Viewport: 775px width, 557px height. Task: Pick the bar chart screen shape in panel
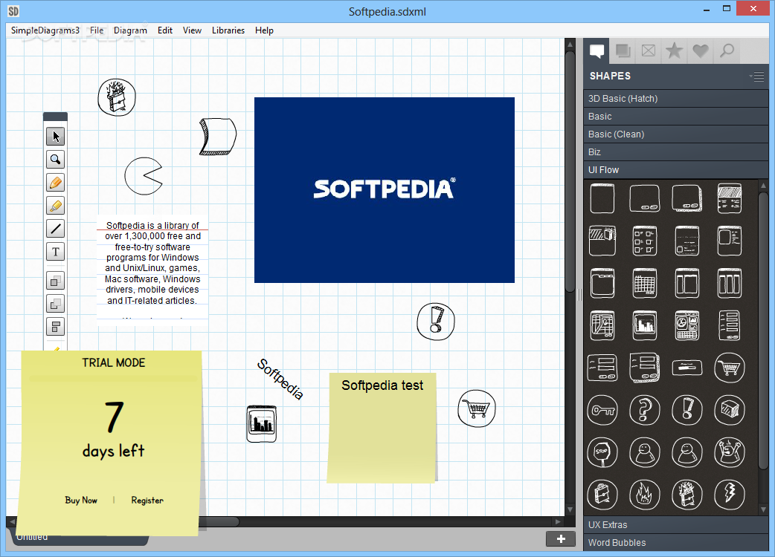[645, 325]
